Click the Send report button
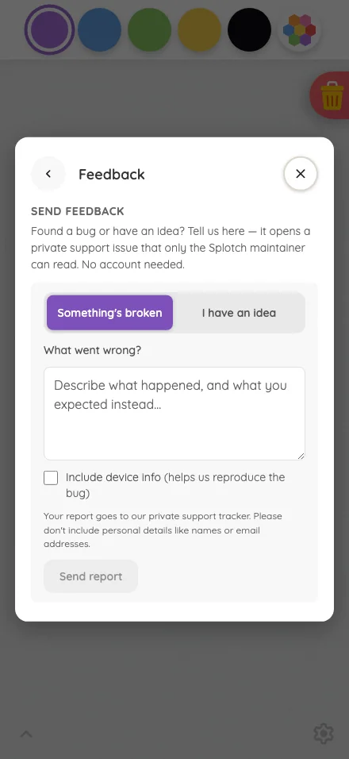Image resolution: width=349 pixels, height=759 pixels. coord(91,576)
